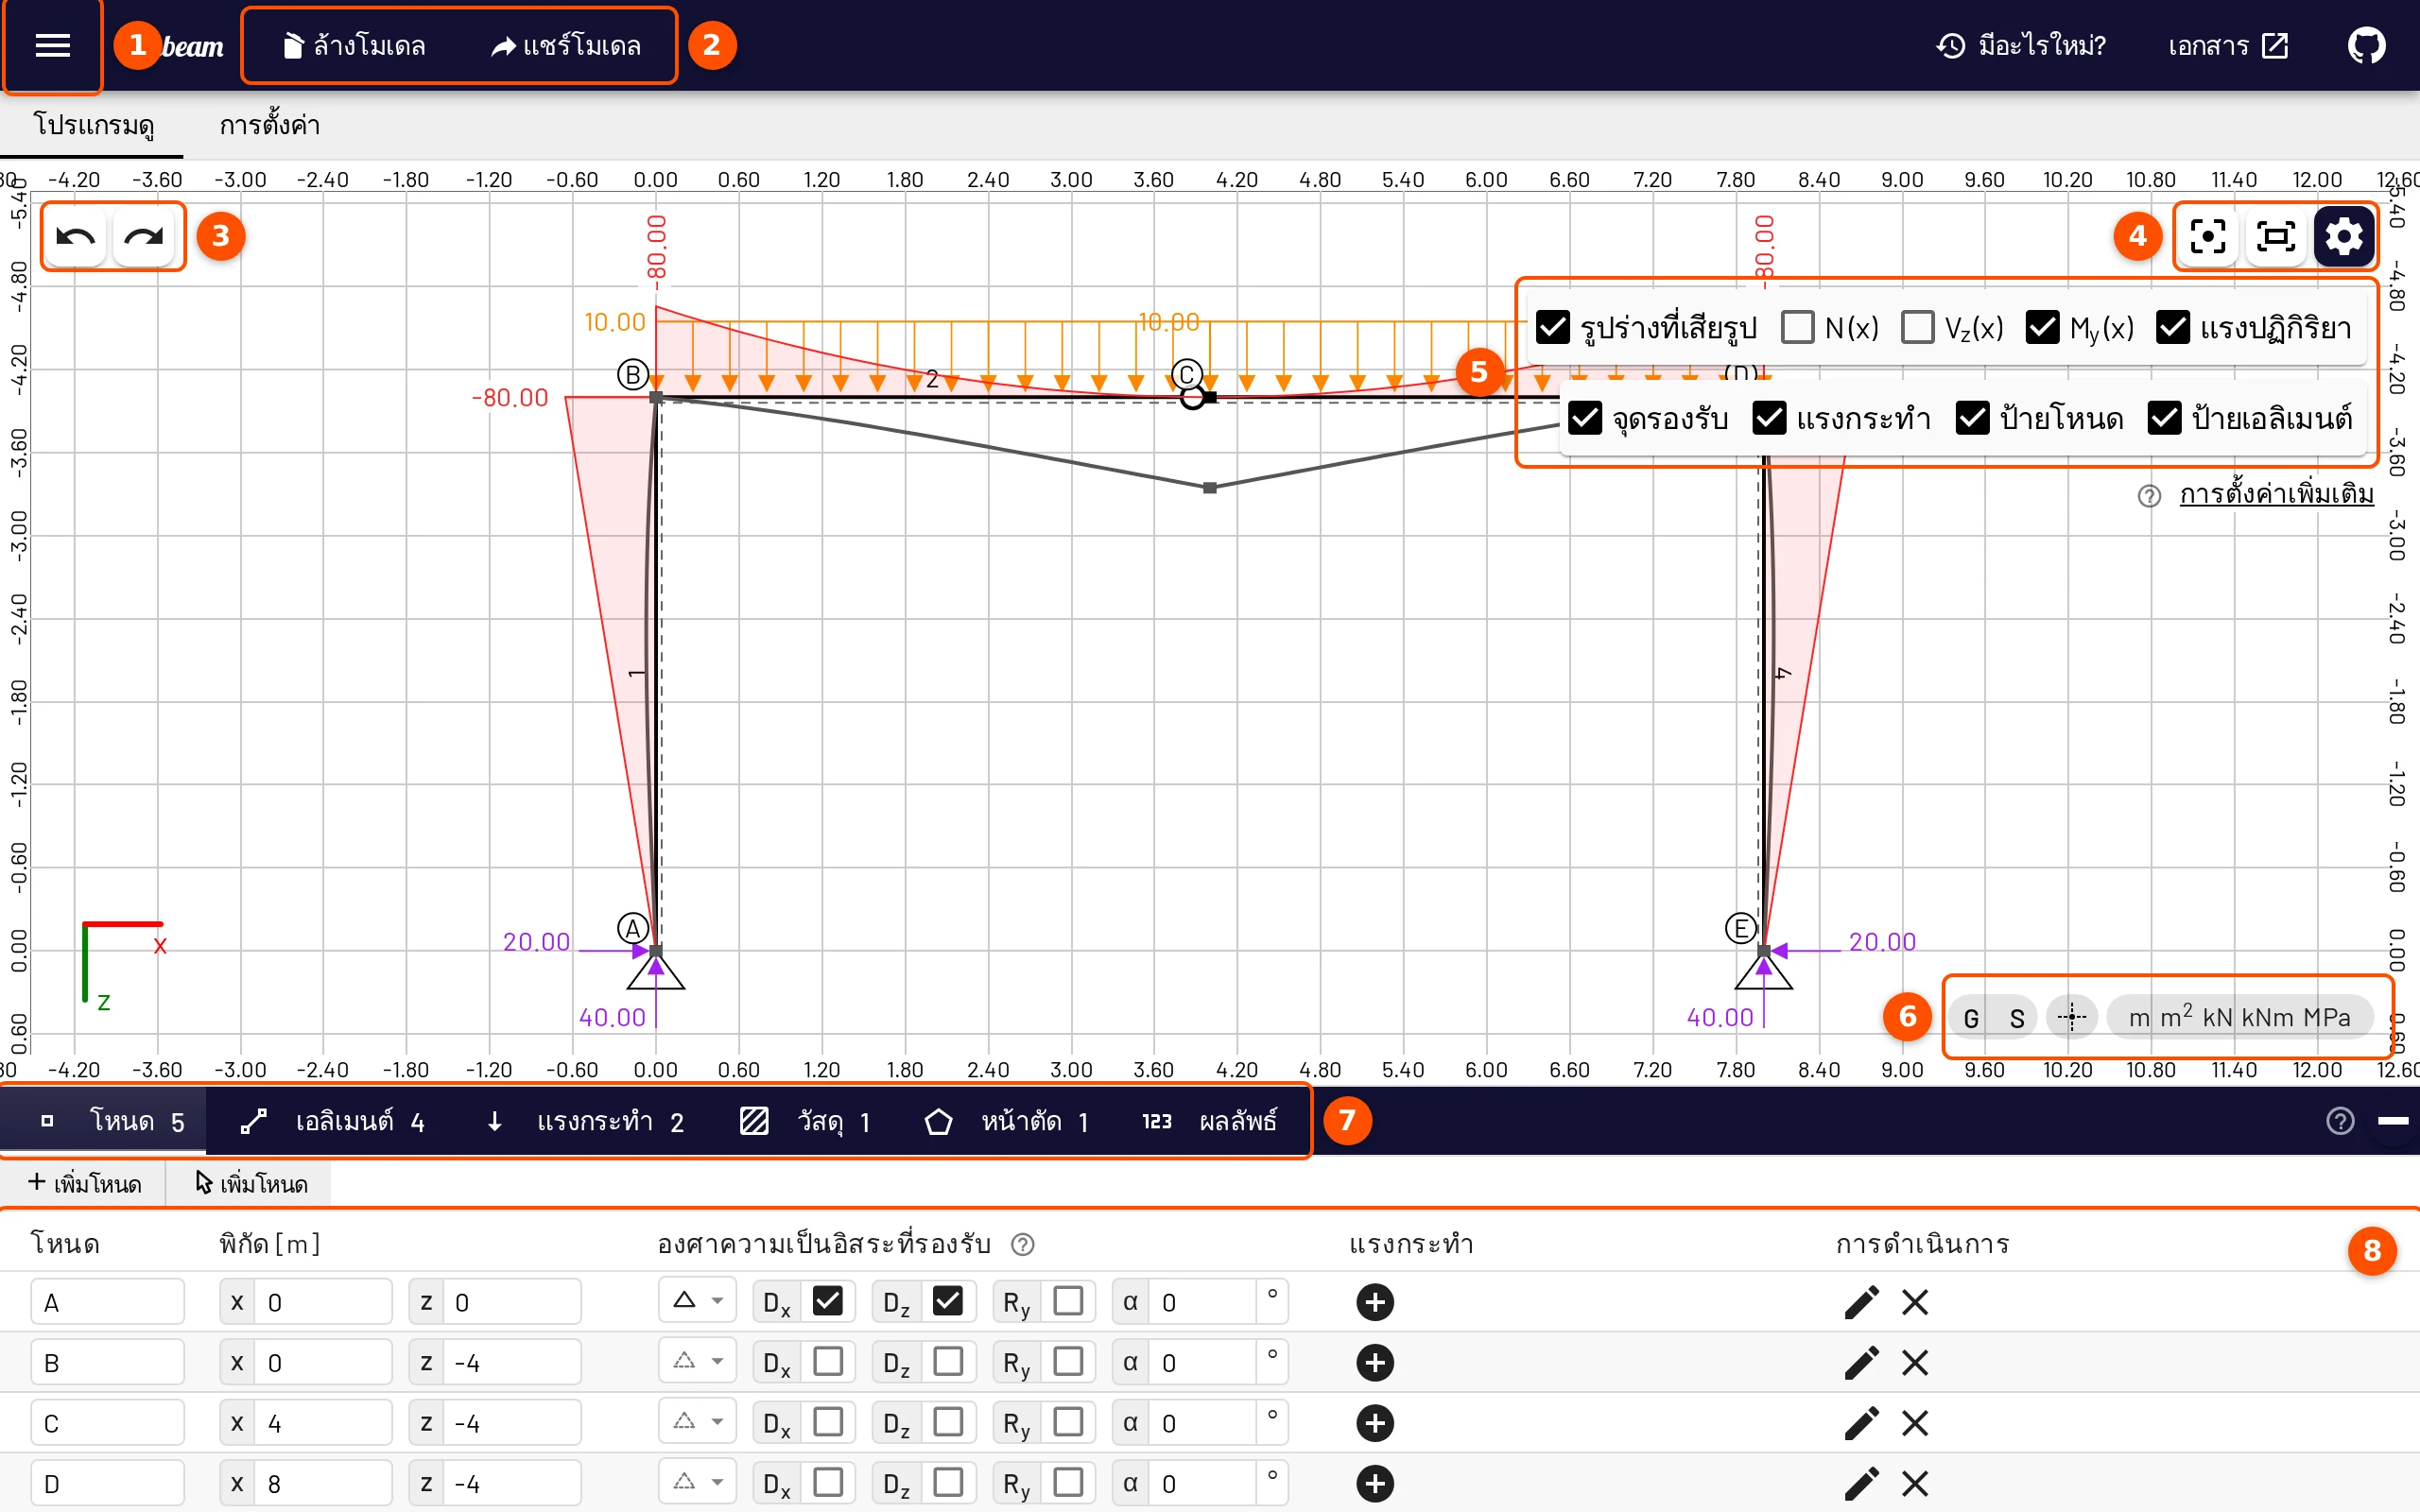Center view using the focus icon
The width and height of the screenshot is (2420, 1512).
coord(2208,237)
